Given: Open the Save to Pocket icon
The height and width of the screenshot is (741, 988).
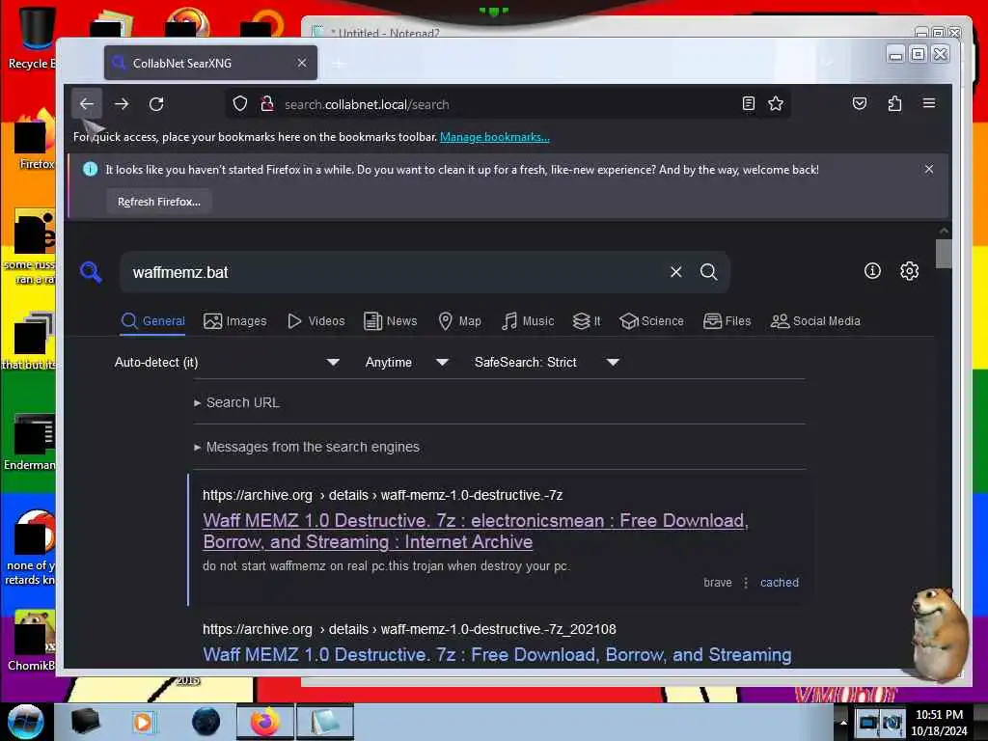Looking at the screenshot, I should [x=860, y=104].
